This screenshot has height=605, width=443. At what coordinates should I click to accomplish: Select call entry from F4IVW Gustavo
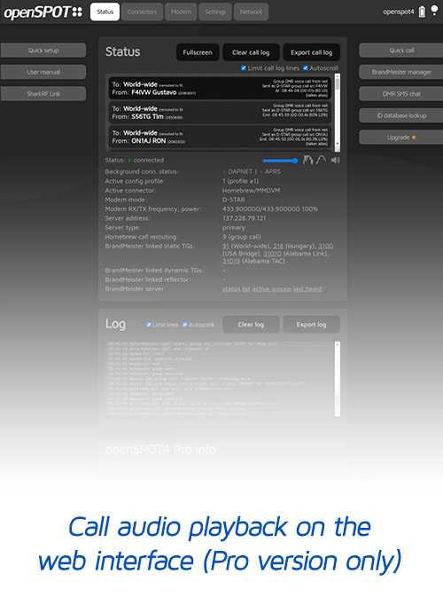220,89
